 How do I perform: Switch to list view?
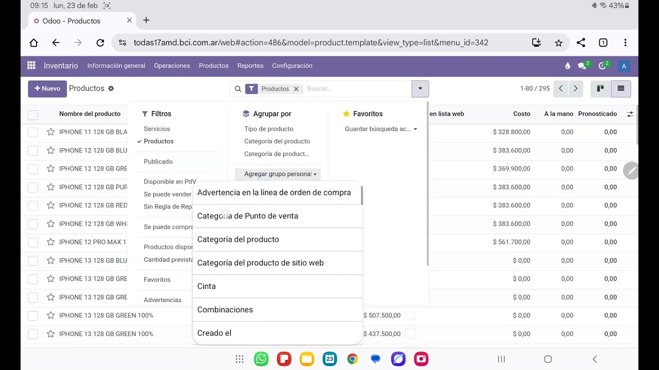point(621,88)
